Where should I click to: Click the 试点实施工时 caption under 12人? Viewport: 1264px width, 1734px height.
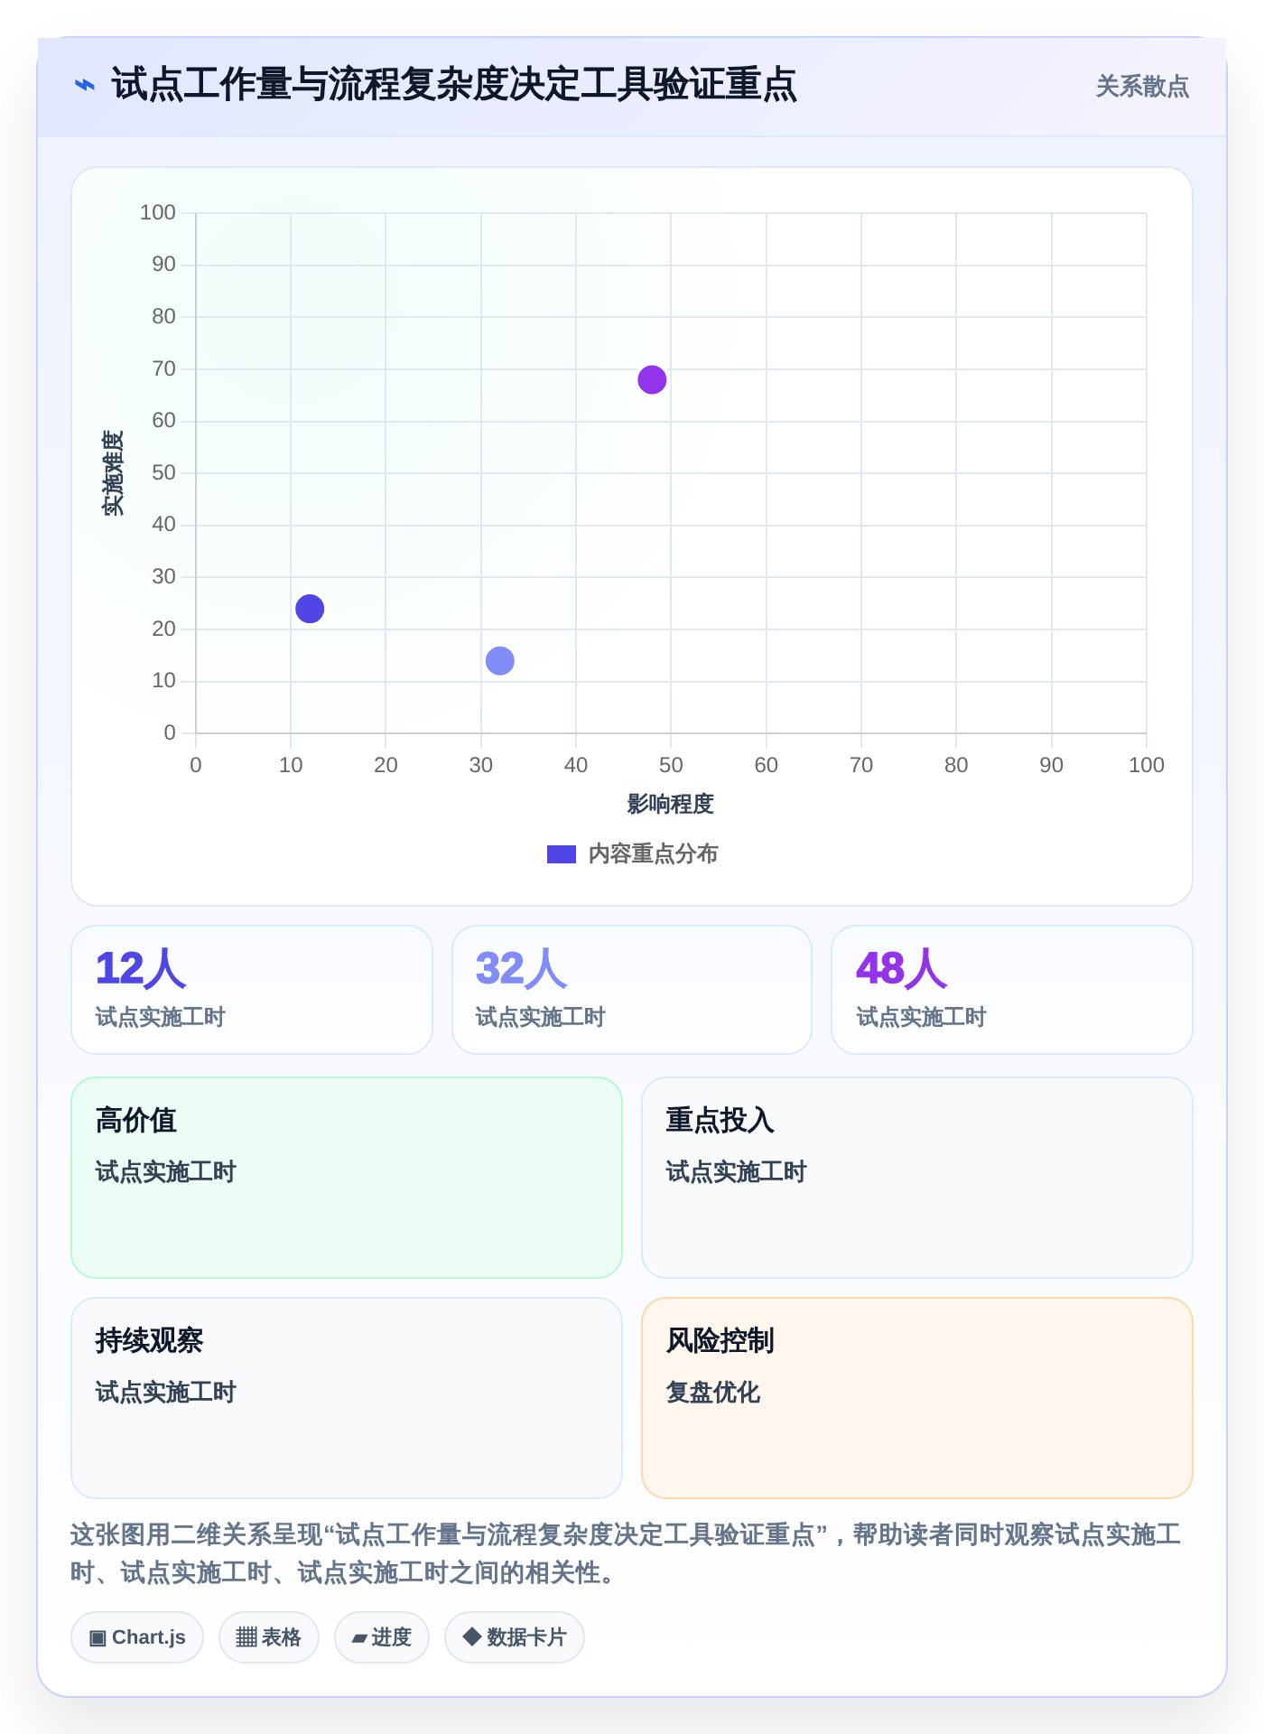point(161,1017)
